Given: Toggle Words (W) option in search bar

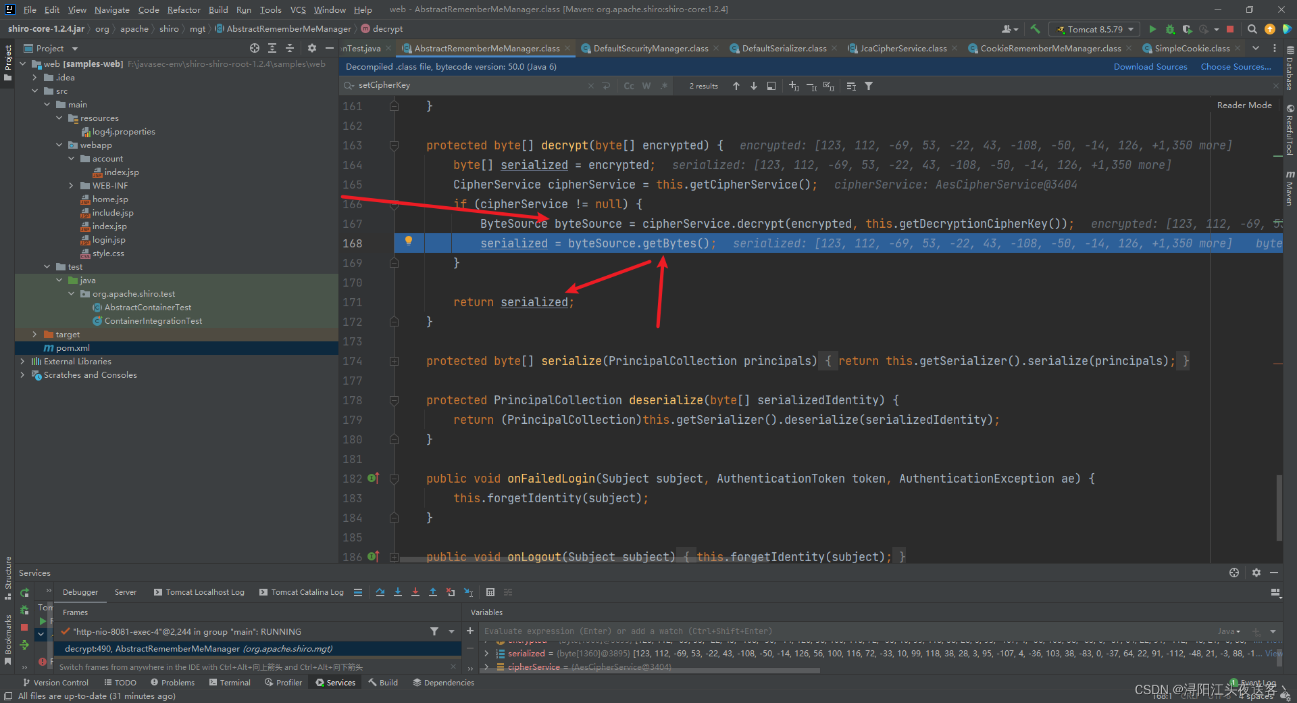Looking at the screenshot, I should pyautogui.click(x=646, y=86).
